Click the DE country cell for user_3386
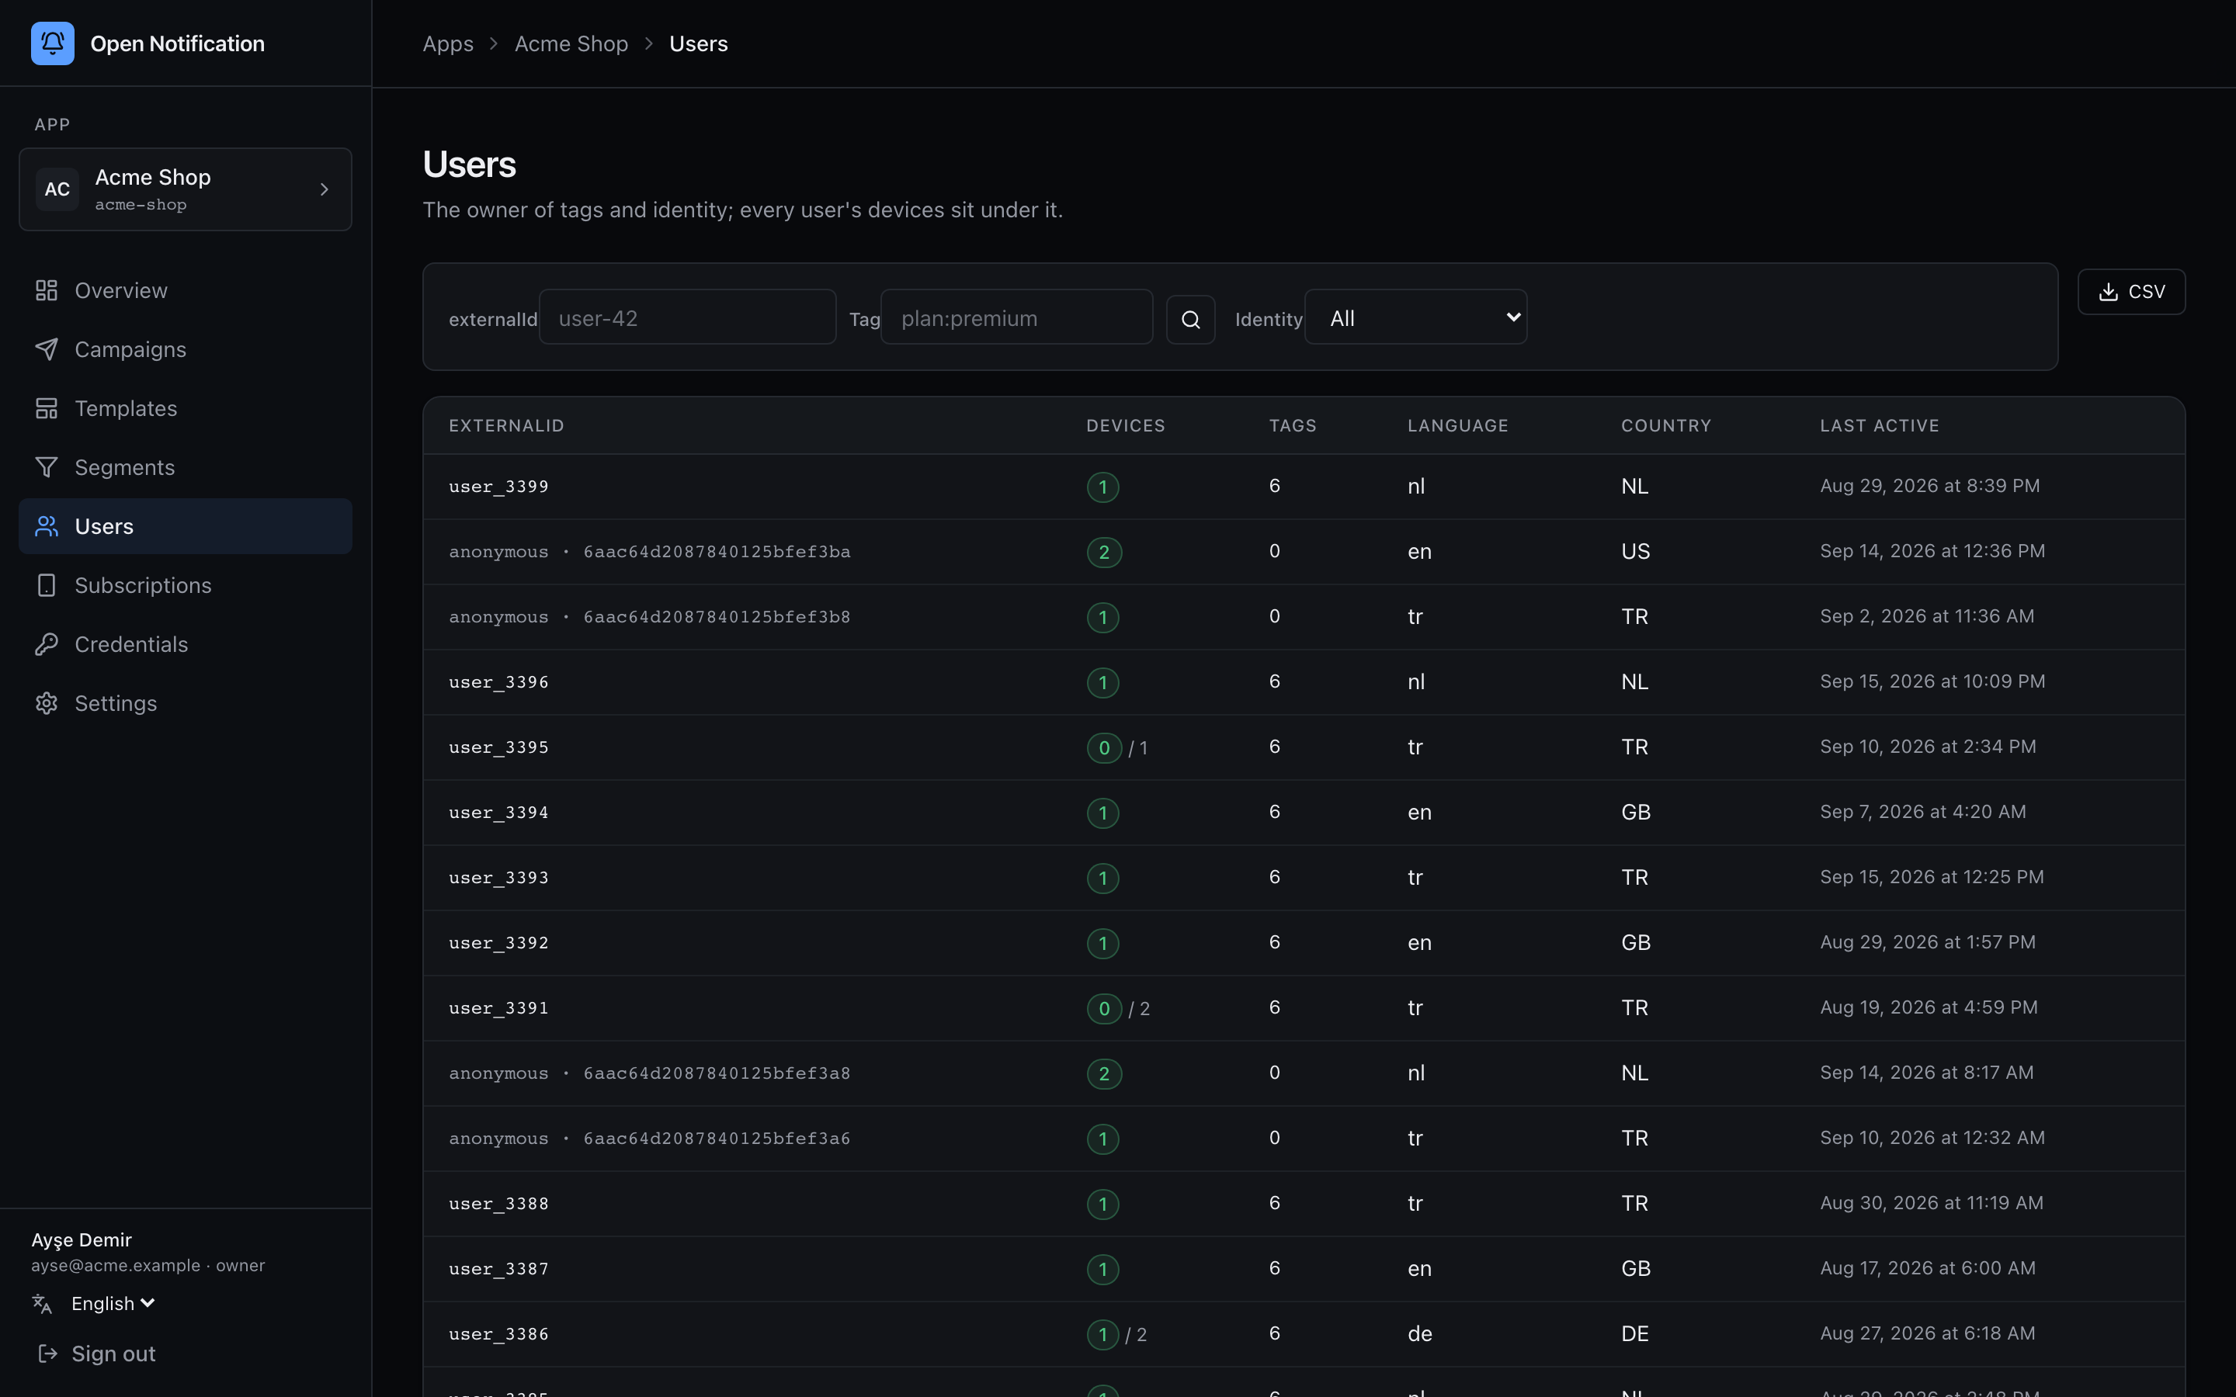 click(x=1634, y=1334)
